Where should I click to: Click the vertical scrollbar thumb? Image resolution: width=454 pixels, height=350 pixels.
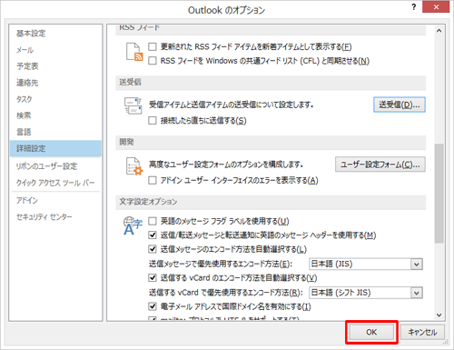[439, 194]
